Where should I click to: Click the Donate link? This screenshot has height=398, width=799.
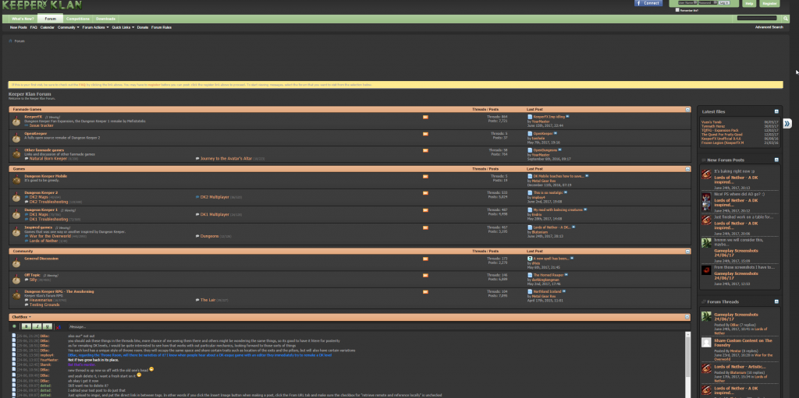click(143, 27)
